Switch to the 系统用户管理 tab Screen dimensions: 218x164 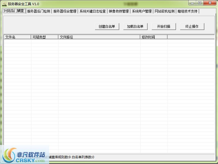coord(142,11)
